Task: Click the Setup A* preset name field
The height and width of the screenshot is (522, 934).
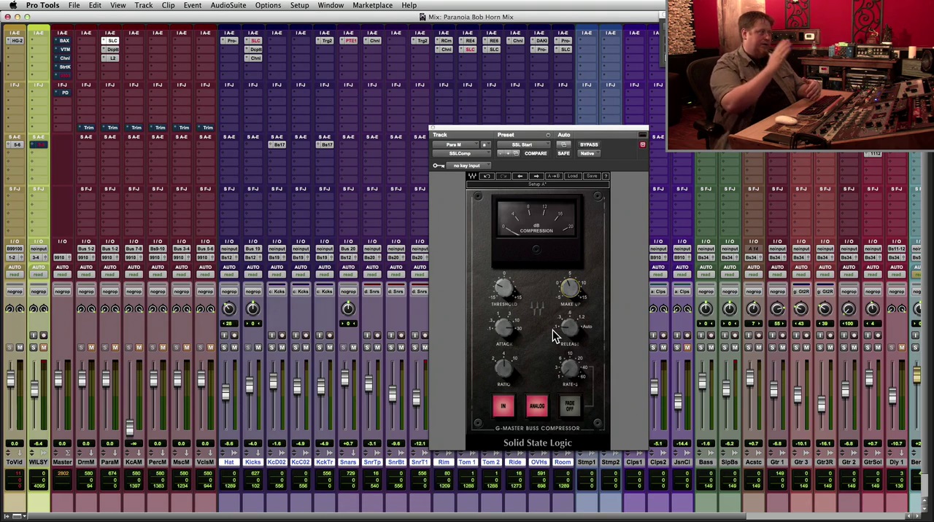Action: [538, 184]
